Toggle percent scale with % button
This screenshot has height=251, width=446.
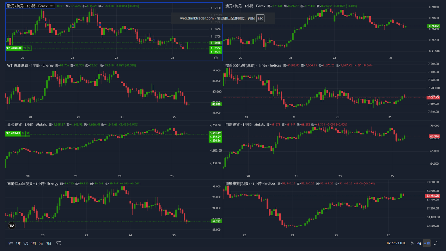(412, 243)
